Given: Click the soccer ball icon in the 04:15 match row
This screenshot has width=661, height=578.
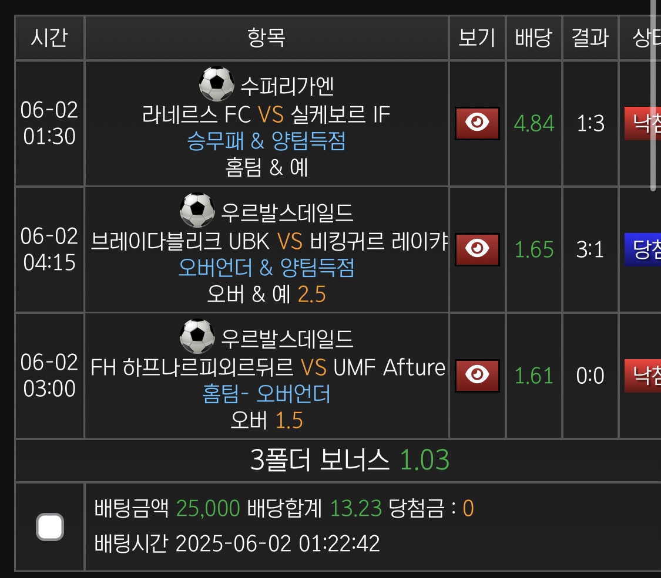Looking at the screenshot, I should [x=197, y=210].
